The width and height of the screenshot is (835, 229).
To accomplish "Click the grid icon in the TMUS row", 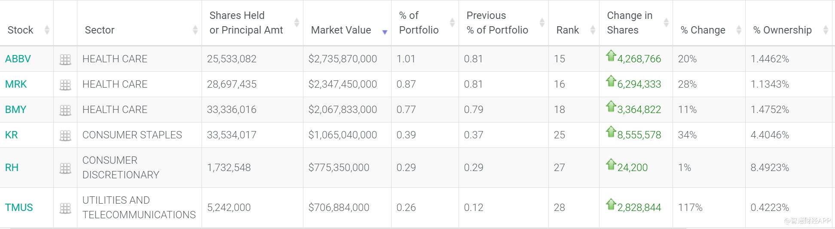I will point(65,208).
